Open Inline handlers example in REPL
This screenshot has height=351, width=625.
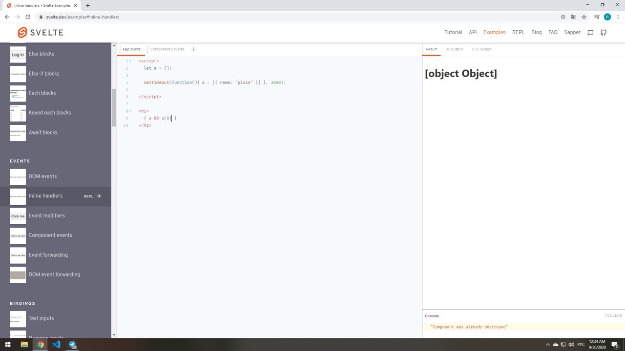coord(92,196)
